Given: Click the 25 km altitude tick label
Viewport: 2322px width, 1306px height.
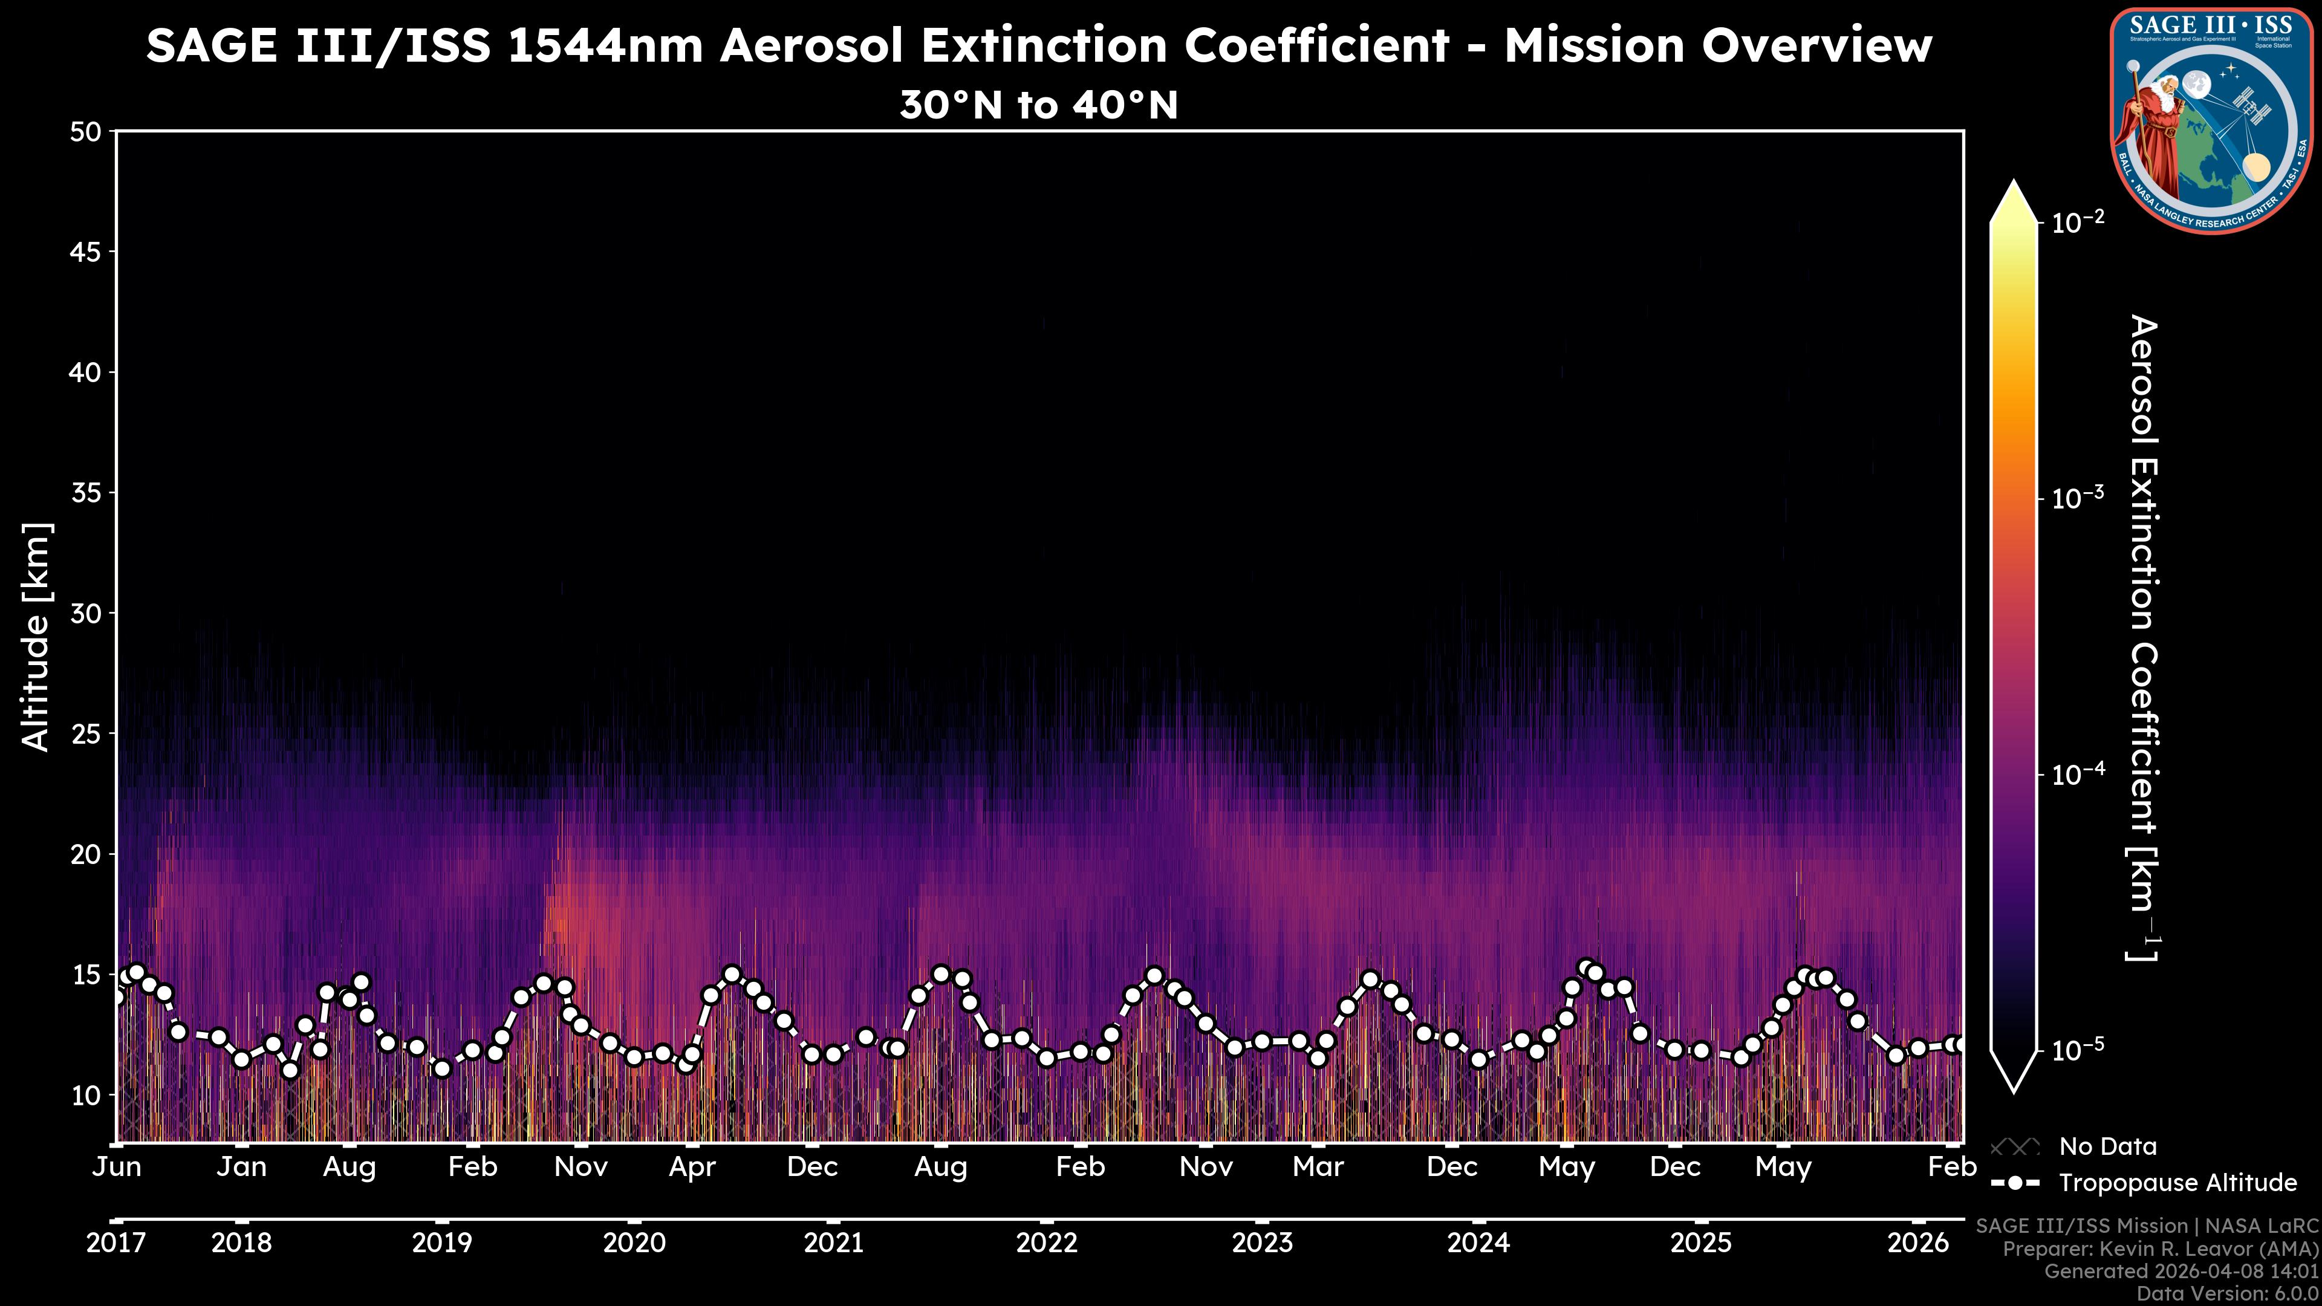Looking at the screenshot, I should (x=86, y=733).
